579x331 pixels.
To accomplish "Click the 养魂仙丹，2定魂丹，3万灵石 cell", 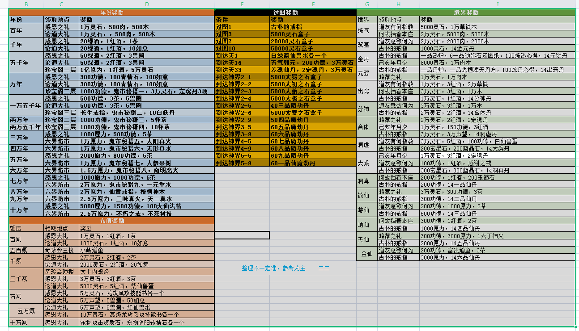I will [x=313, y=70].
